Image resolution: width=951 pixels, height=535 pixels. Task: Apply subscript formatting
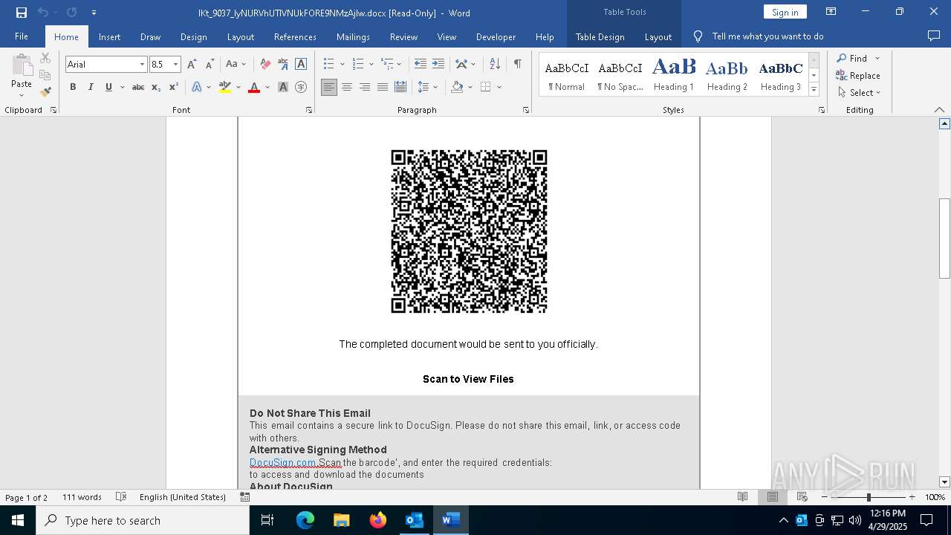click(156, 87)
